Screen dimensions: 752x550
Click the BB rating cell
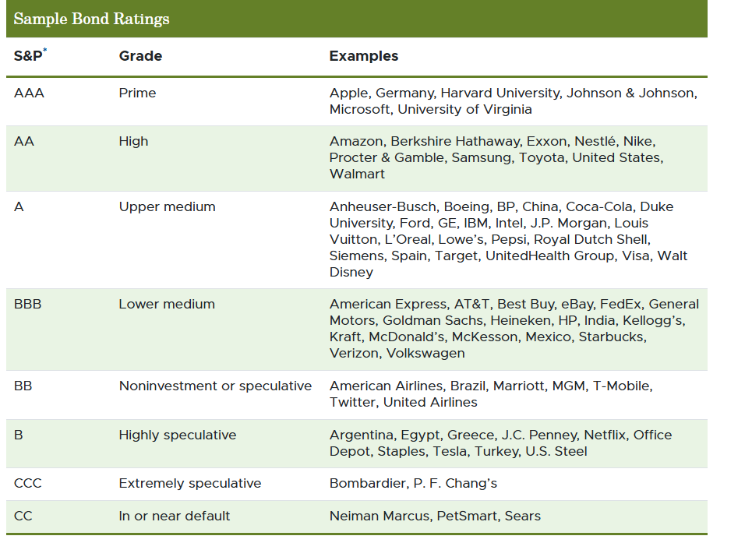23,386
